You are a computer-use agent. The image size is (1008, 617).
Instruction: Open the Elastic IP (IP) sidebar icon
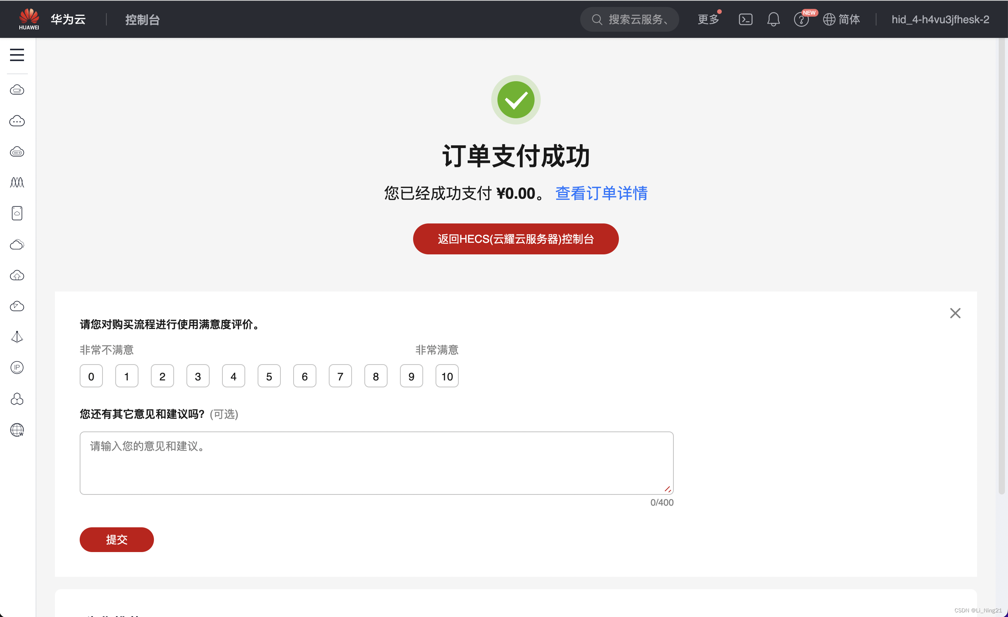(x=17, y=368)
